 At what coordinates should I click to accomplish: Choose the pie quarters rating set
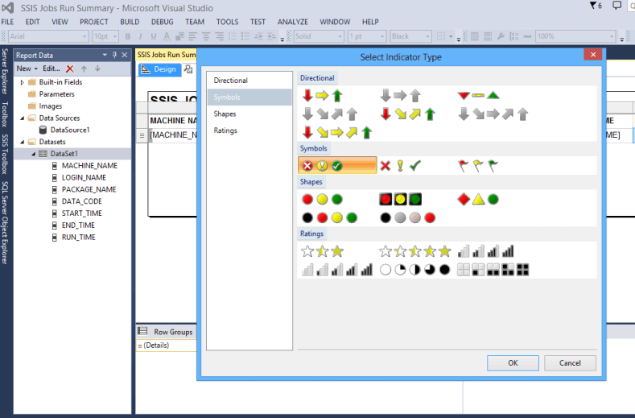(415, 270)
